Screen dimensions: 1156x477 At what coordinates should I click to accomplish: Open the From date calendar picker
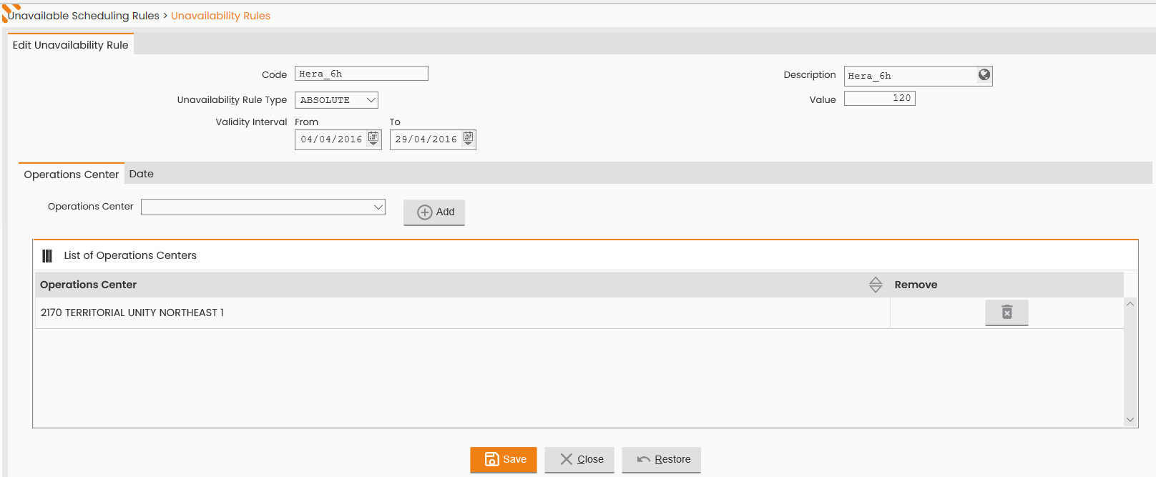tap(373, 138)
